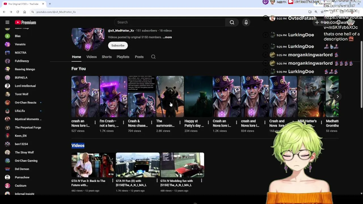Play 'GTA IV Fun (II)' thumbnail
The image size is (363, 204).
click(138, 165)
